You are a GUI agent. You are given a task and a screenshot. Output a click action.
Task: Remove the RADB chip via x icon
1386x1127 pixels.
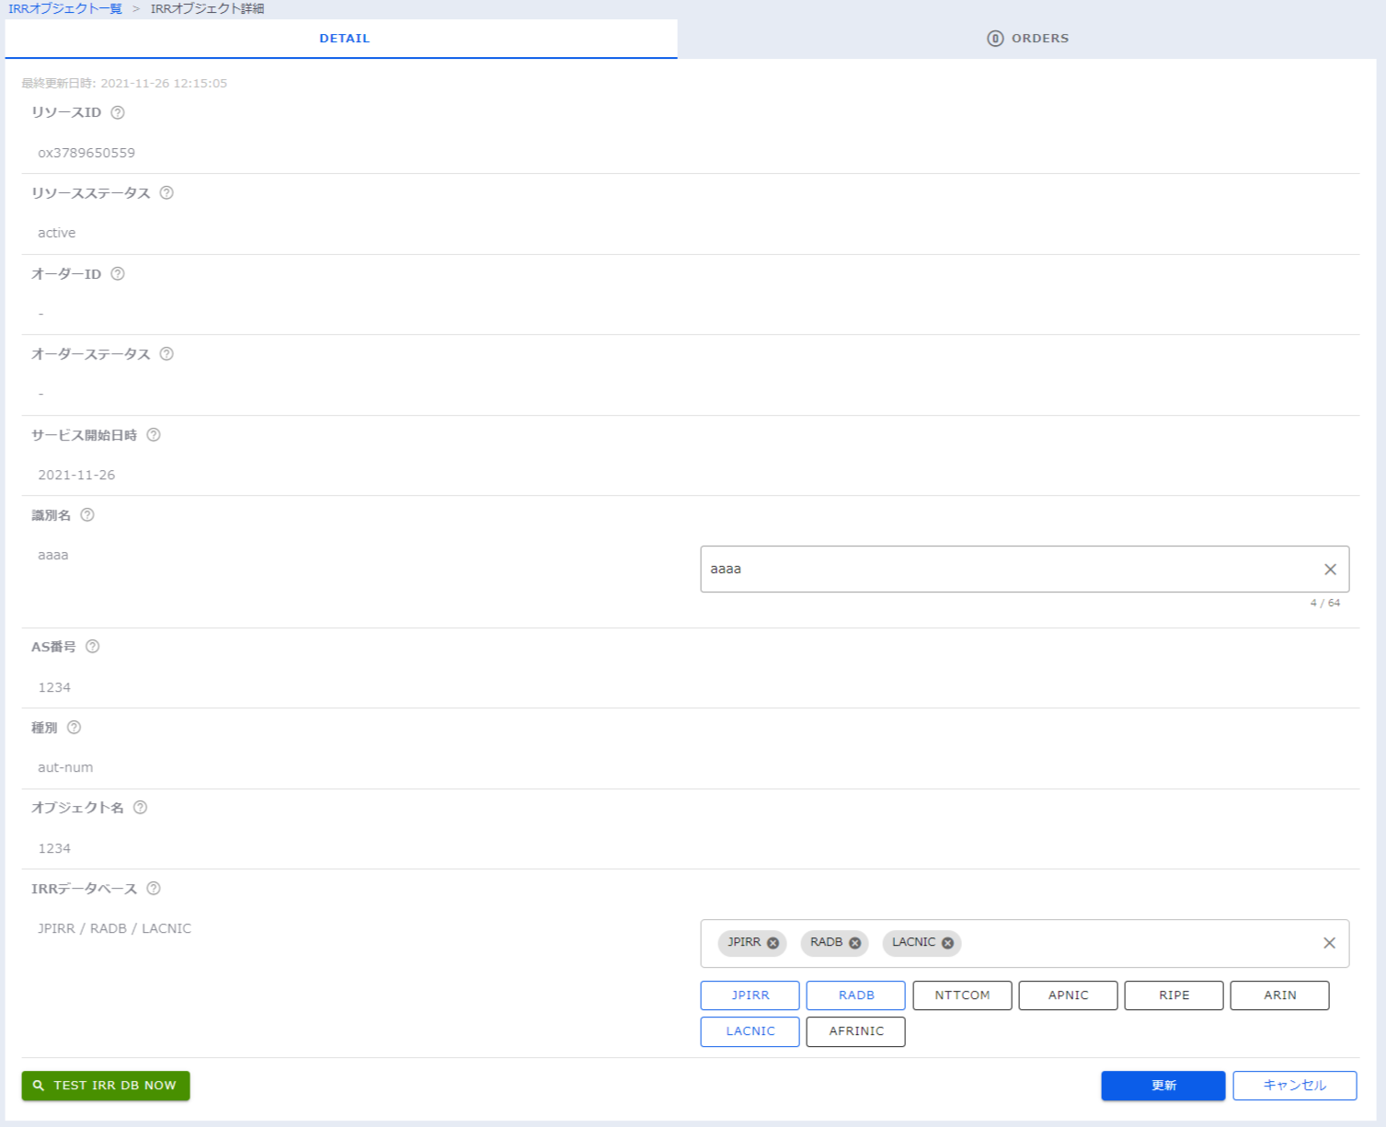click(854, 943)
